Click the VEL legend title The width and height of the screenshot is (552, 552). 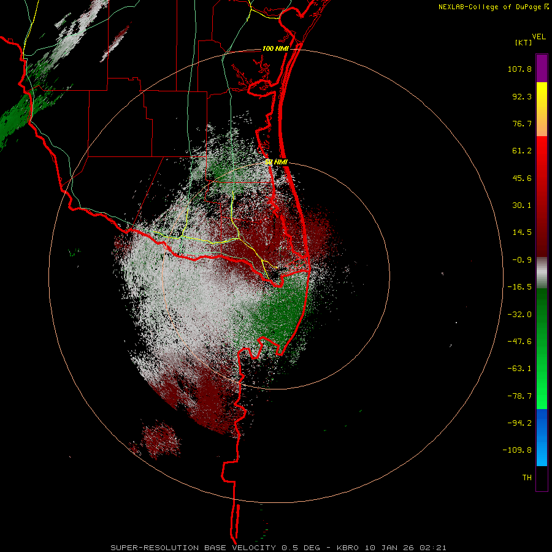[539, 36]
